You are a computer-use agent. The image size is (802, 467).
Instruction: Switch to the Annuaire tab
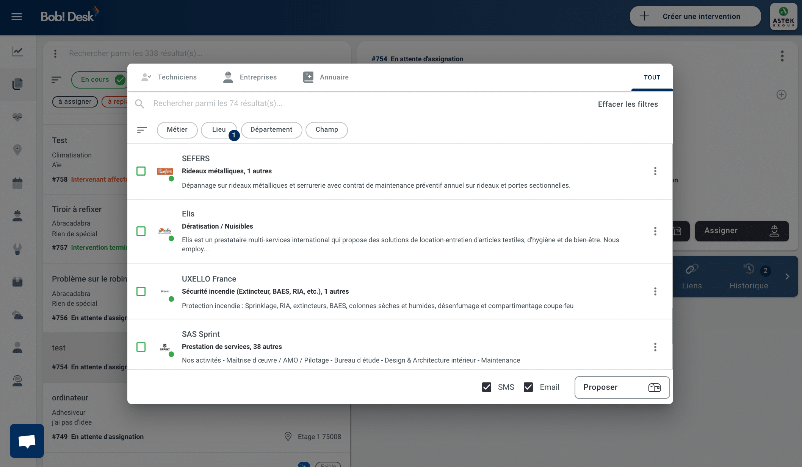326,77
